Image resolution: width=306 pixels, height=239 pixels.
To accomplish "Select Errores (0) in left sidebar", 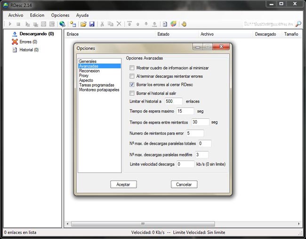I will [x=28, y=42].
